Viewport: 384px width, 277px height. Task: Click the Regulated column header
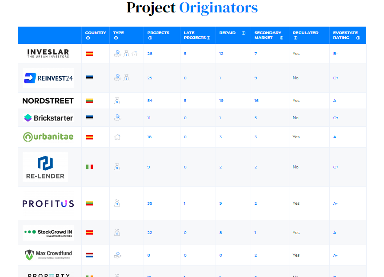tap(309, 35)
